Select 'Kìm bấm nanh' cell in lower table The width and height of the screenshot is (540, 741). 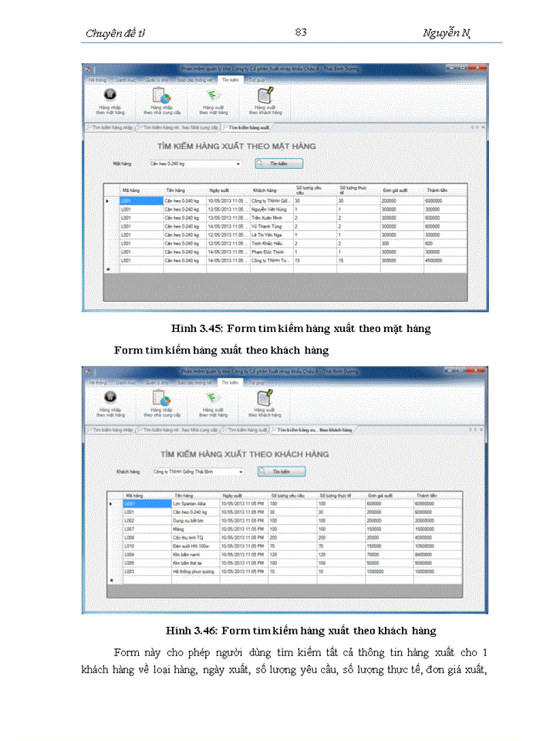pos(196,555)
